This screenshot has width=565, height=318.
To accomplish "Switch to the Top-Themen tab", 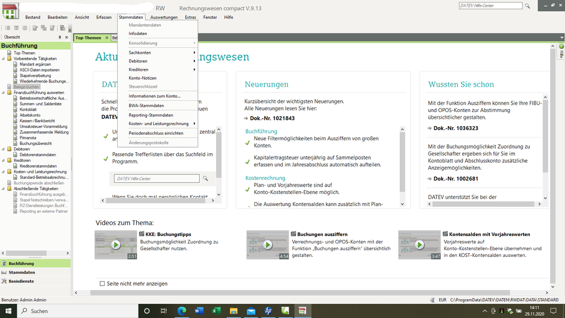I will [88, 37].
